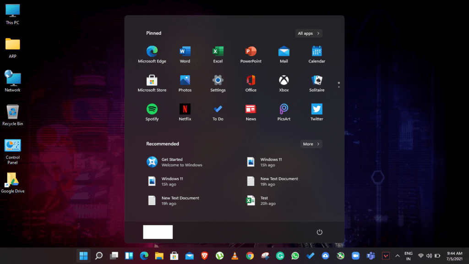Image resolution: width=469 pixels, height=264 pixels.
Task: Expand More recommended items
Action: (311, 144)
